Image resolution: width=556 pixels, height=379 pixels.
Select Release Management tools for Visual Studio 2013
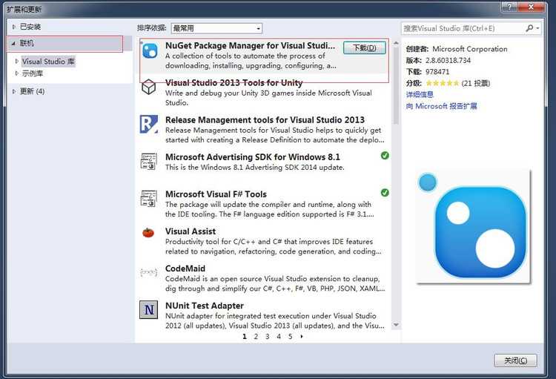(265, 120)
